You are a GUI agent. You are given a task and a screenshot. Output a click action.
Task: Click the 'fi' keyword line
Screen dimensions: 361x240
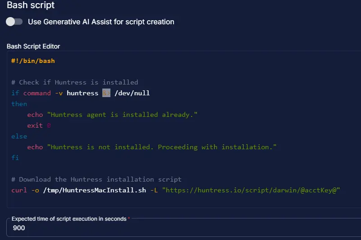[15, 158]
